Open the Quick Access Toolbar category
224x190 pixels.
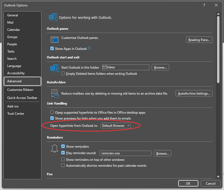(22, 98)
